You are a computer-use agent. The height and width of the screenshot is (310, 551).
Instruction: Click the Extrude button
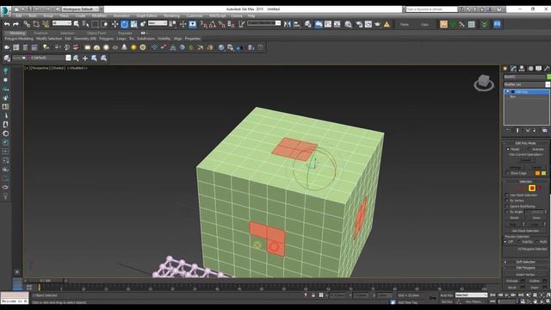click(x=512, y=281)
